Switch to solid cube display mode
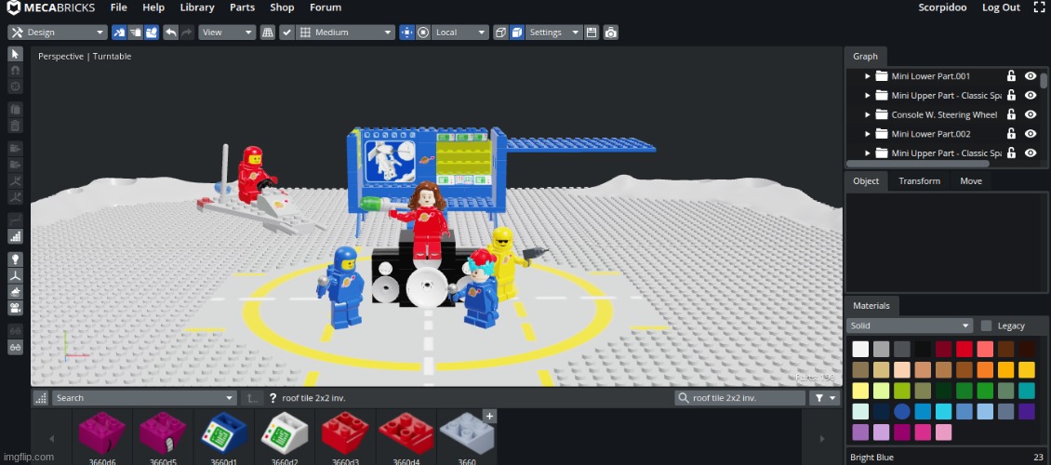The height and width of the screenshot is (465, 1051). 516,33
